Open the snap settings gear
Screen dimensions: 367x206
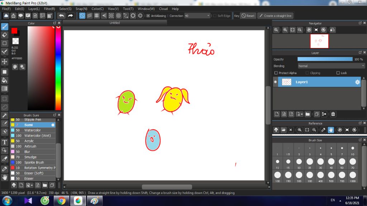(140, 16)
